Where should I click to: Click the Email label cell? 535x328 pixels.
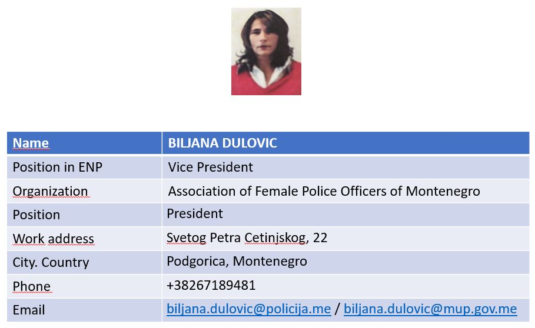[x=84, y=310]
